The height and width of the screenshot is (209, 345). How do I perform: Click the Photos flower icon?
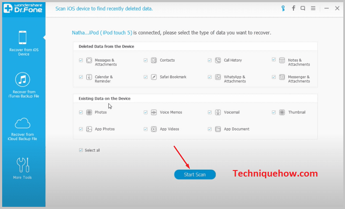point(89,113)
